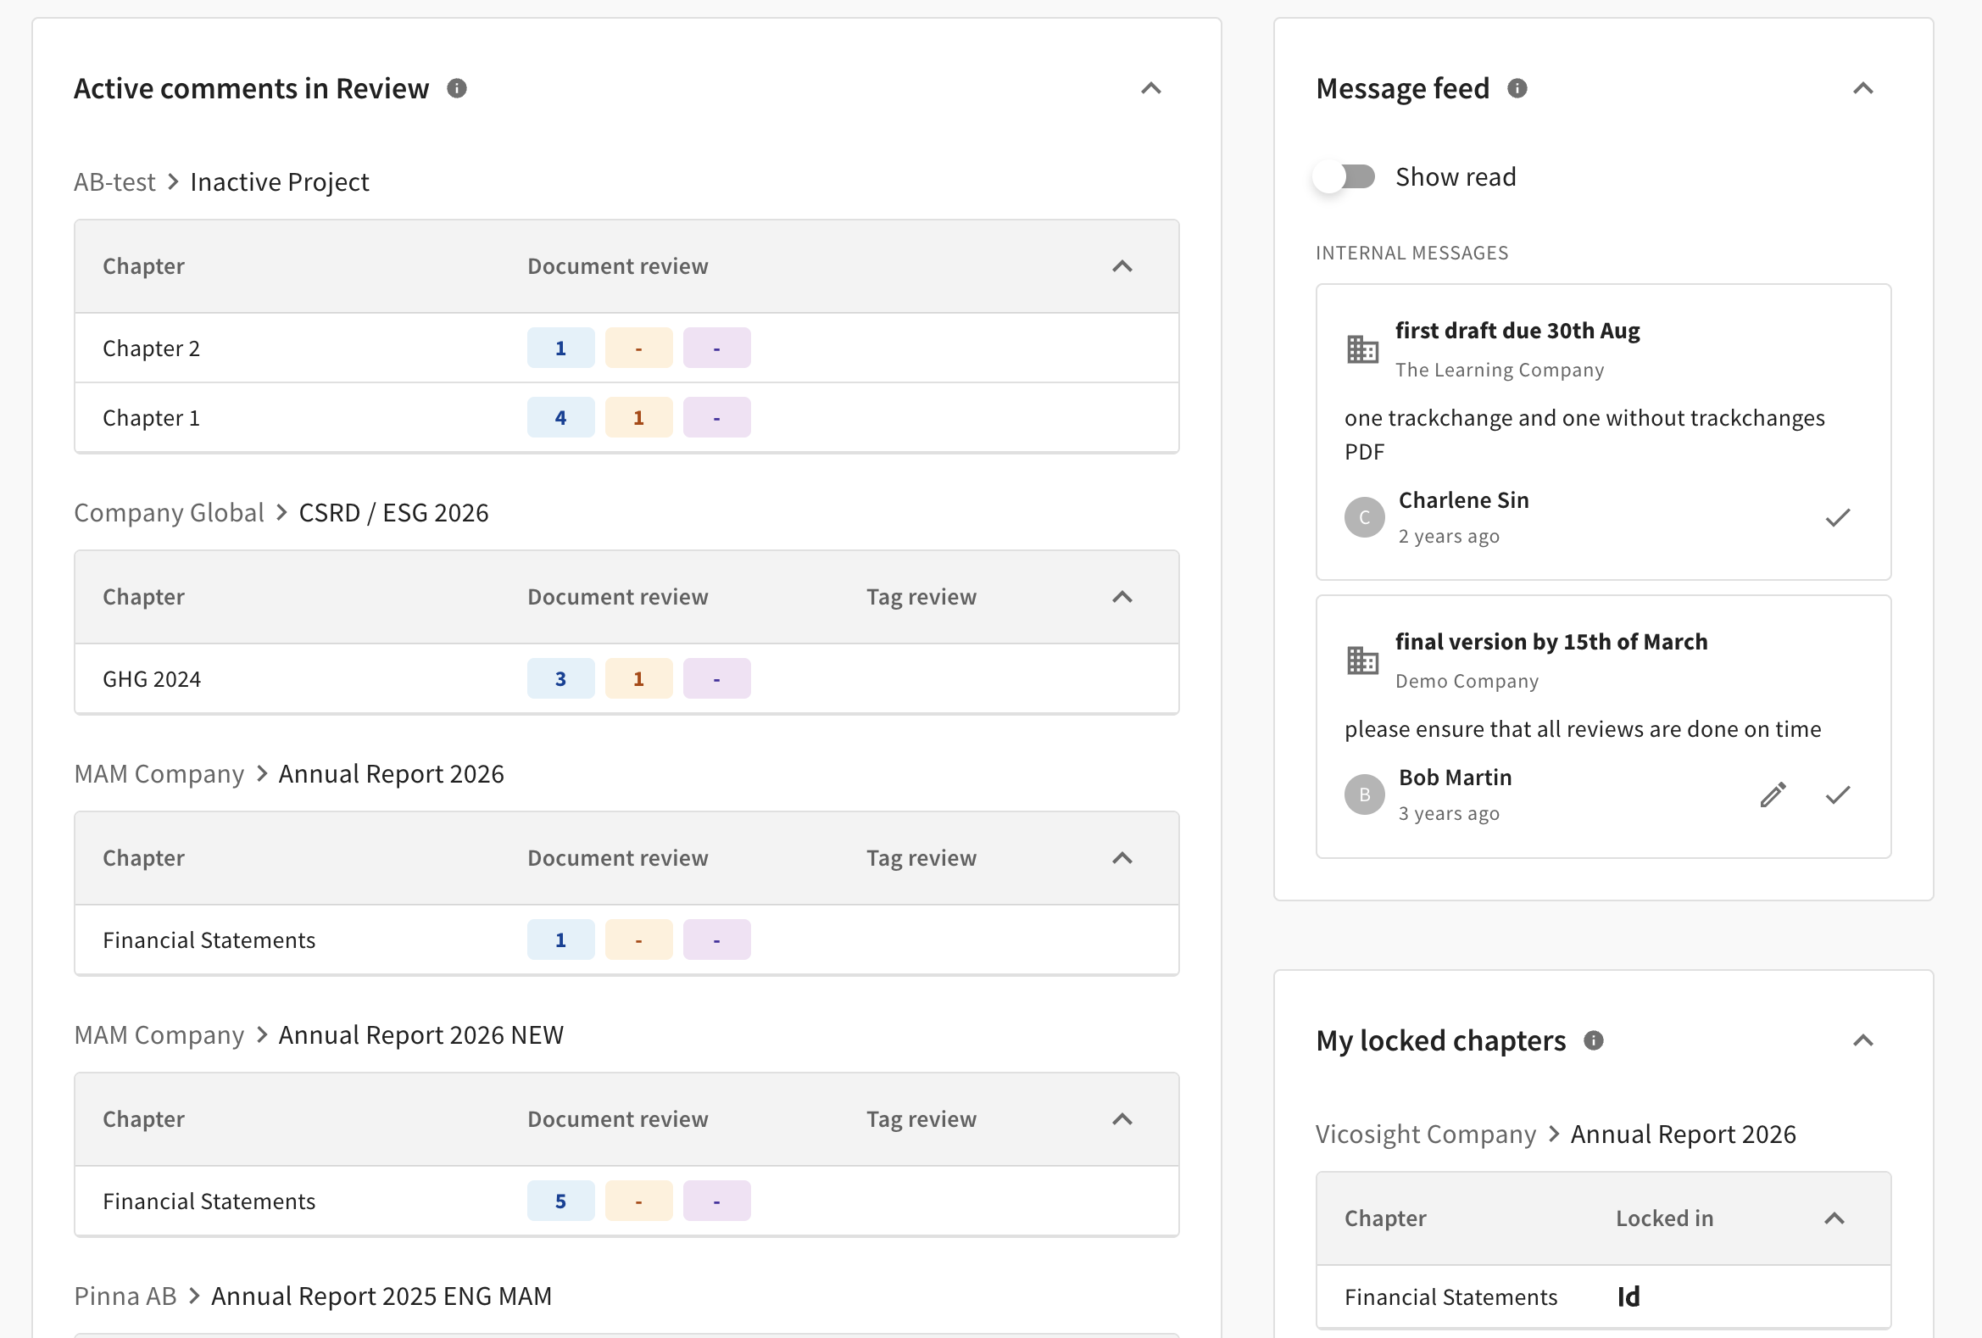
Task: Collapse the Inactive Project chapter table
Action: pos(1122,267)
